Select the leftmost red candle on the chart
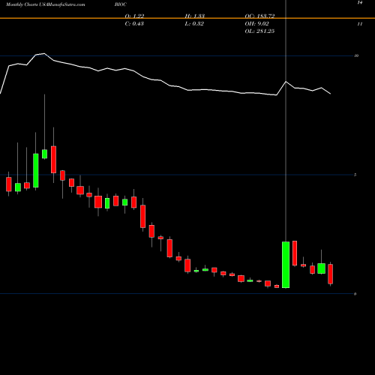This screenshot has height=375, width=375. [9, 184]
